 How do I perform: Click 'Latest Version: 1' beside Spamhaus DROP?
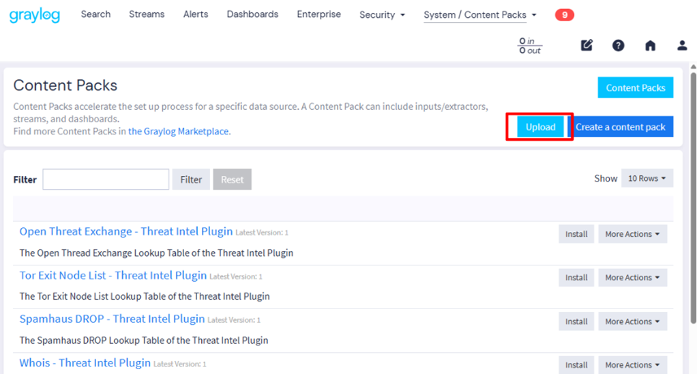tap(234, 320)
